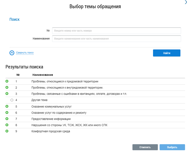Expand row 7 Предоставление информации plus icon

(7, 119)
